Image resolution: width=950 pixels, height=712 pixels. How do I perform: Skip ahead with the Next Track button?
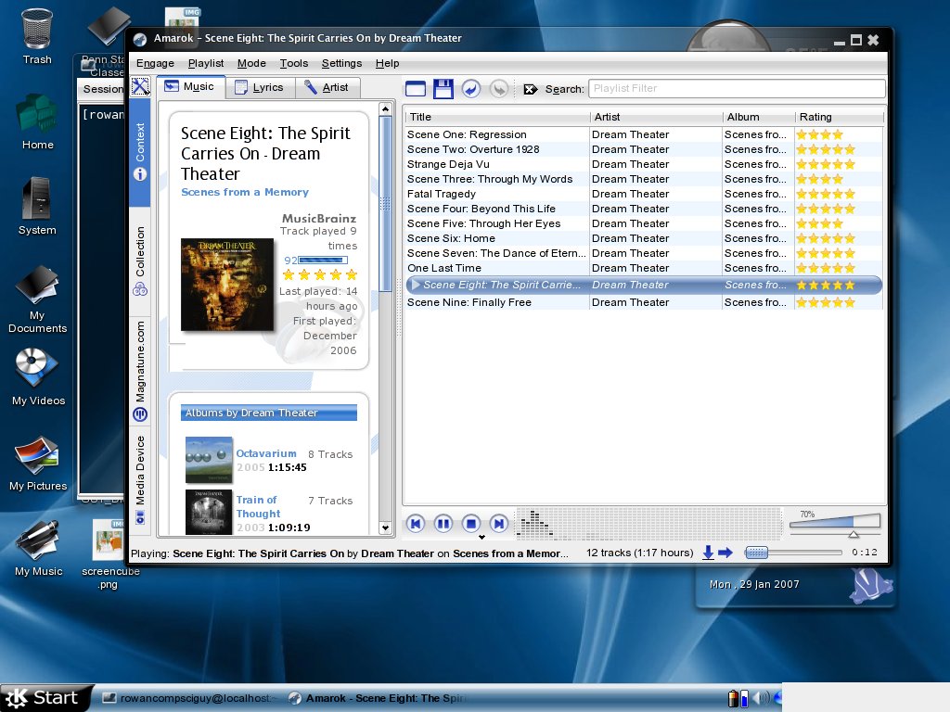click(498, 524)
